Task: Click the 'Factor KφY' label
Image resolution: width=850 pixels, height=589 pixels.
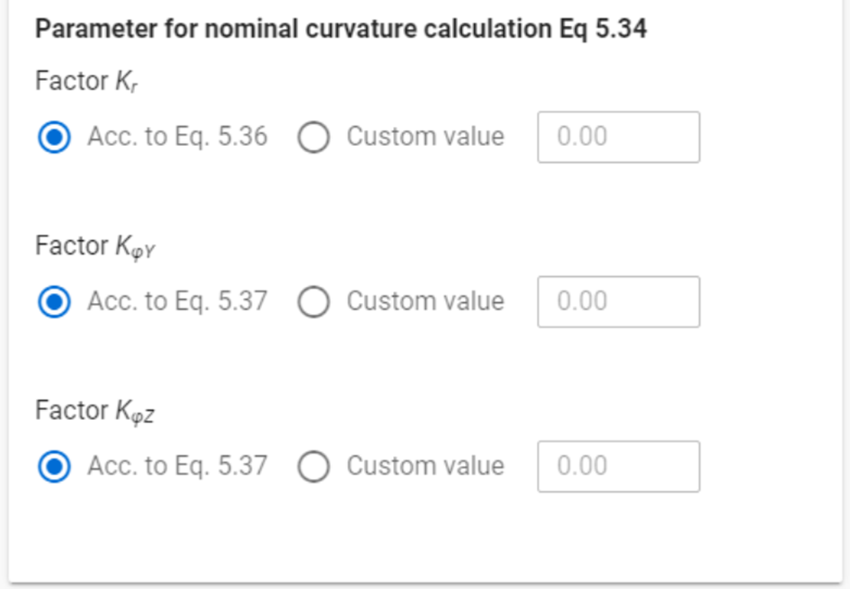Action: point(95,246)
